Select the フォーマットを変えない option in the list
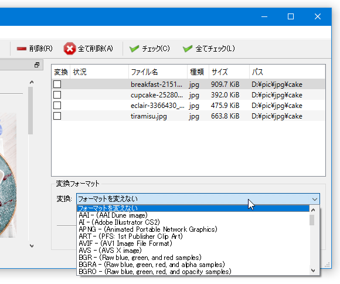Screen dimensions: 340x284 coord(193,208)
